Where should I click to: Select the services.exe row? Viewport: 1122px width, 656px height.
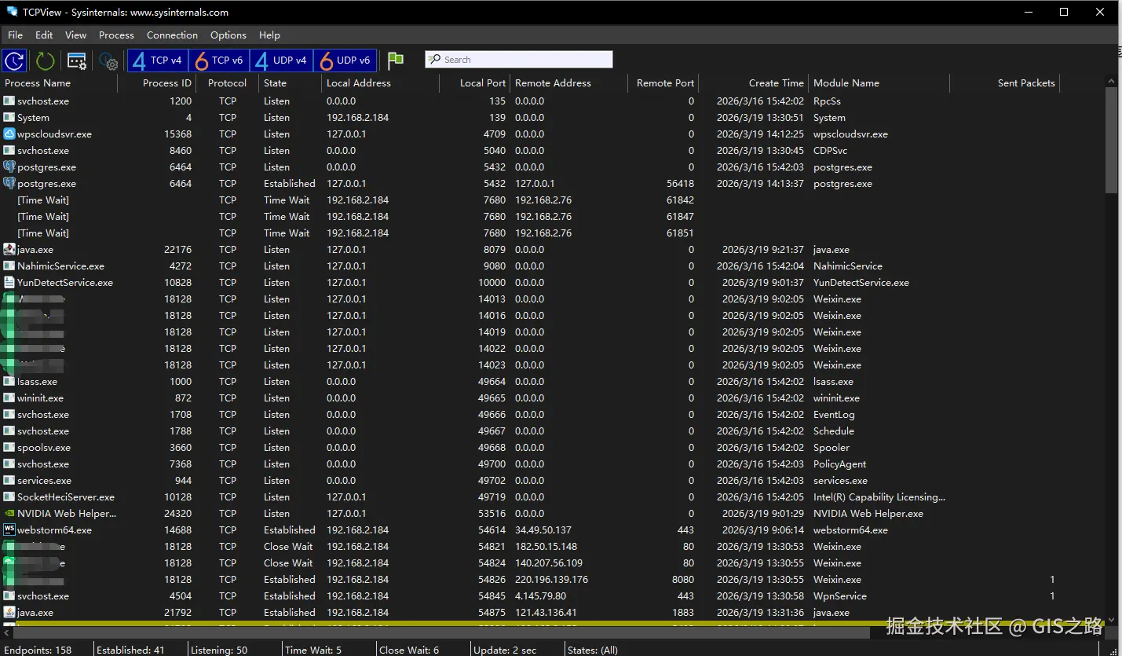pyautogui.click(x=552, y=481)
